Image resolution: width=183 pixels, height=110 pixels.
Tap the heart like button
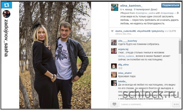click(115, 104)
